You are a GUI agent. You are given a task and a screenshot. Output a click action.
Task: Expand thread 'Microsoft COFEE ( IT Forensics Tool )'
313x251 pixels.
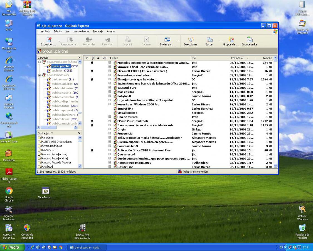click(x=110, y=71)
